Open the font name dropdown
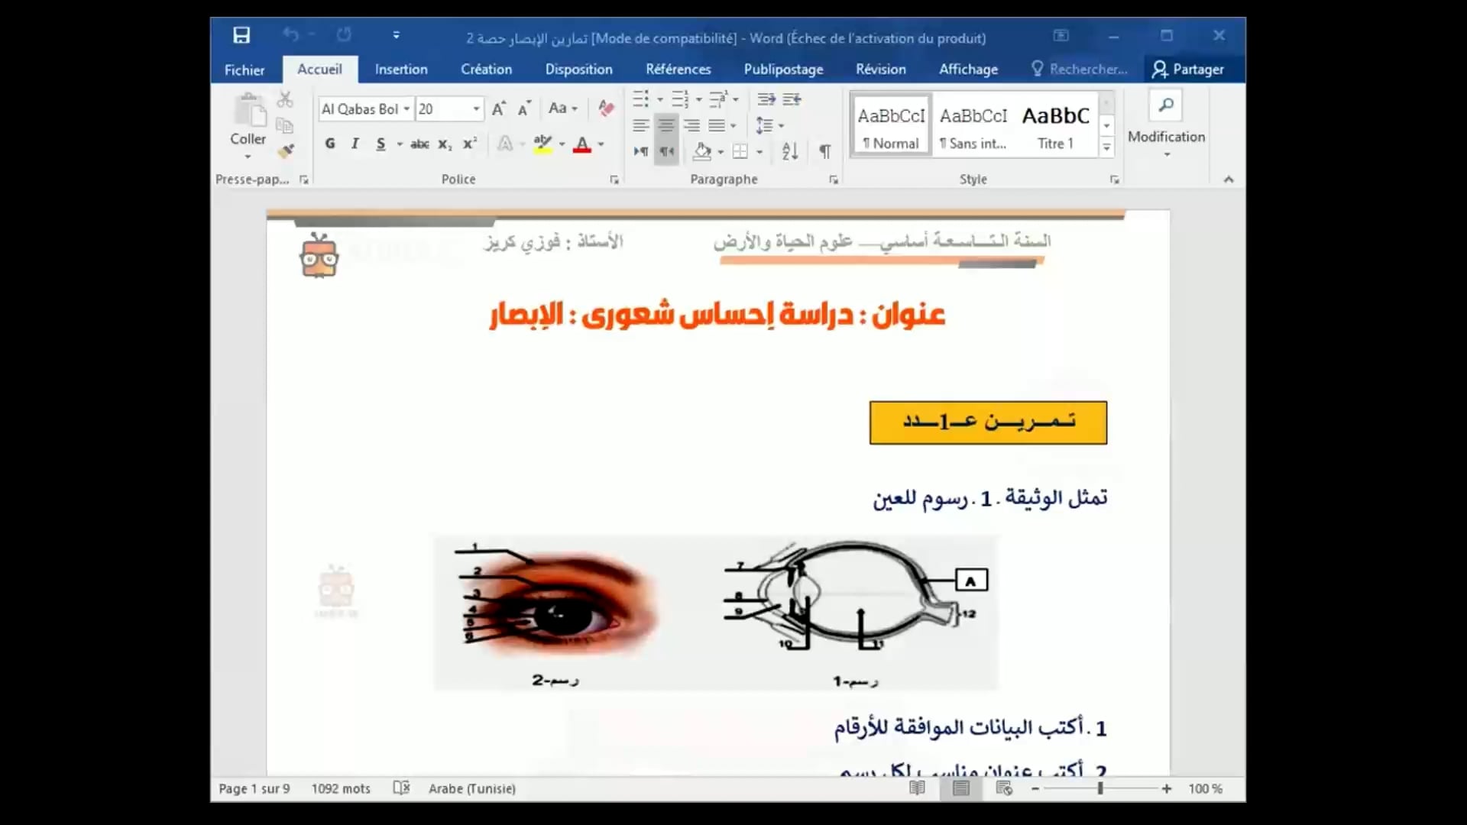Viewport: 1467px width, 825px height. tap(406, 108)
